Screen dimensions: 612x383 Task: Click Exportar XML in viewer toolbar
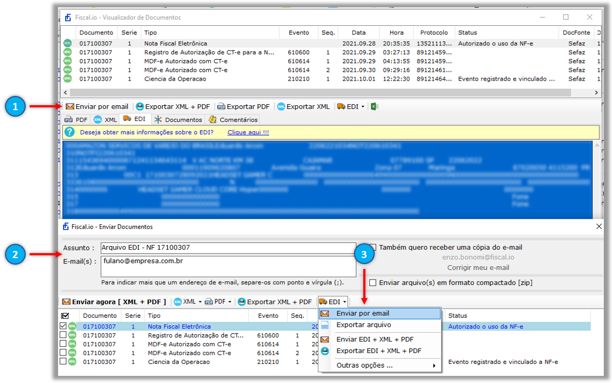point(304,107)
